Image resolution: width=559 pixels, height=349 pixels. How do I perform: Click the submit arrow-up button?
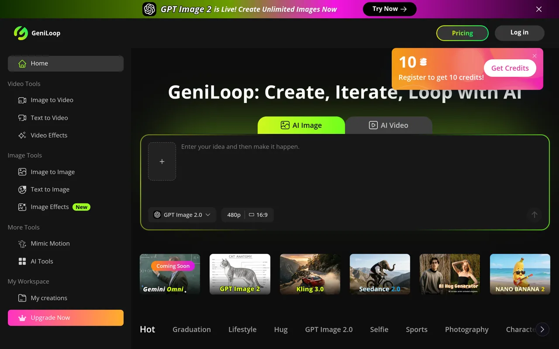(534, 215)
